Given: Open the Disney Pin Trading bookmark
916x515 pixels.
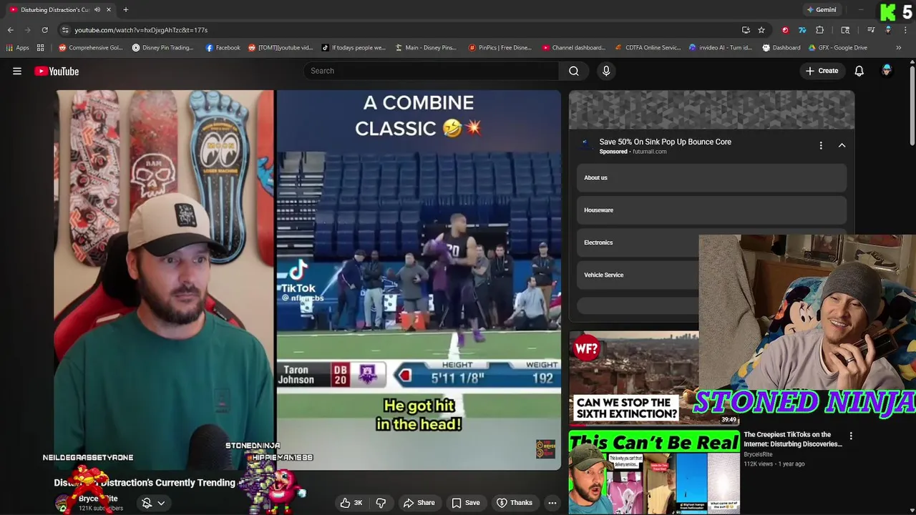Looking at the screenshot, I should pyautogui.click(x=162, y=48).
